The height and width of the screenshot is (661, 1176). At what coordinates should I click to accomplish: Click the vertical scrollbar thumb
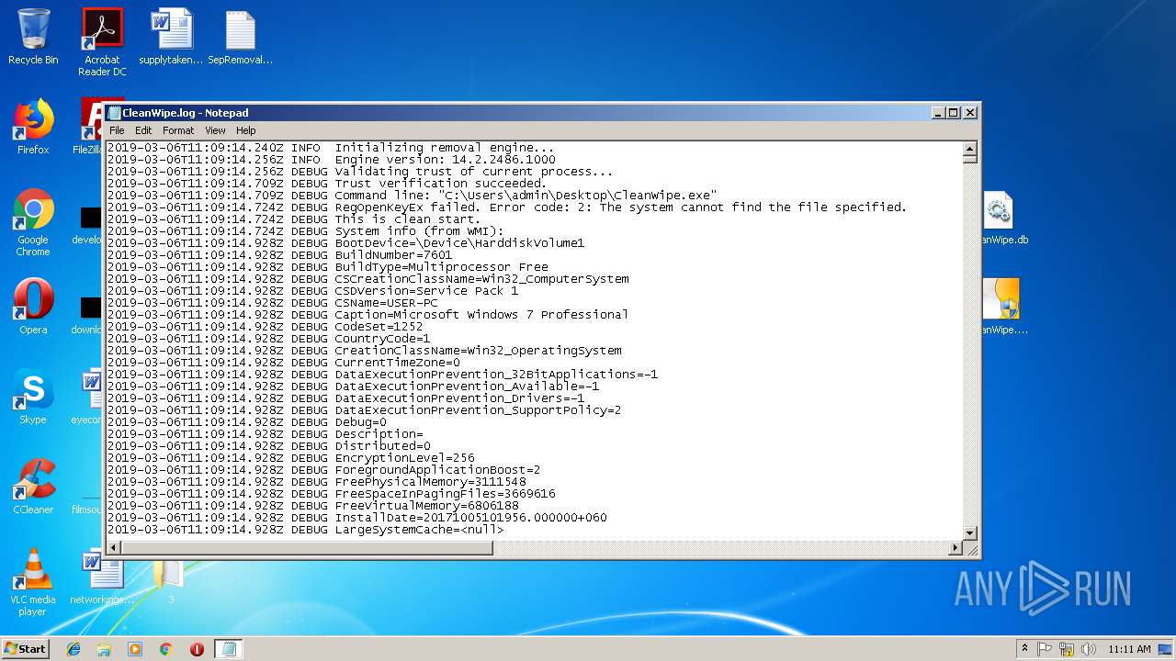969,159
